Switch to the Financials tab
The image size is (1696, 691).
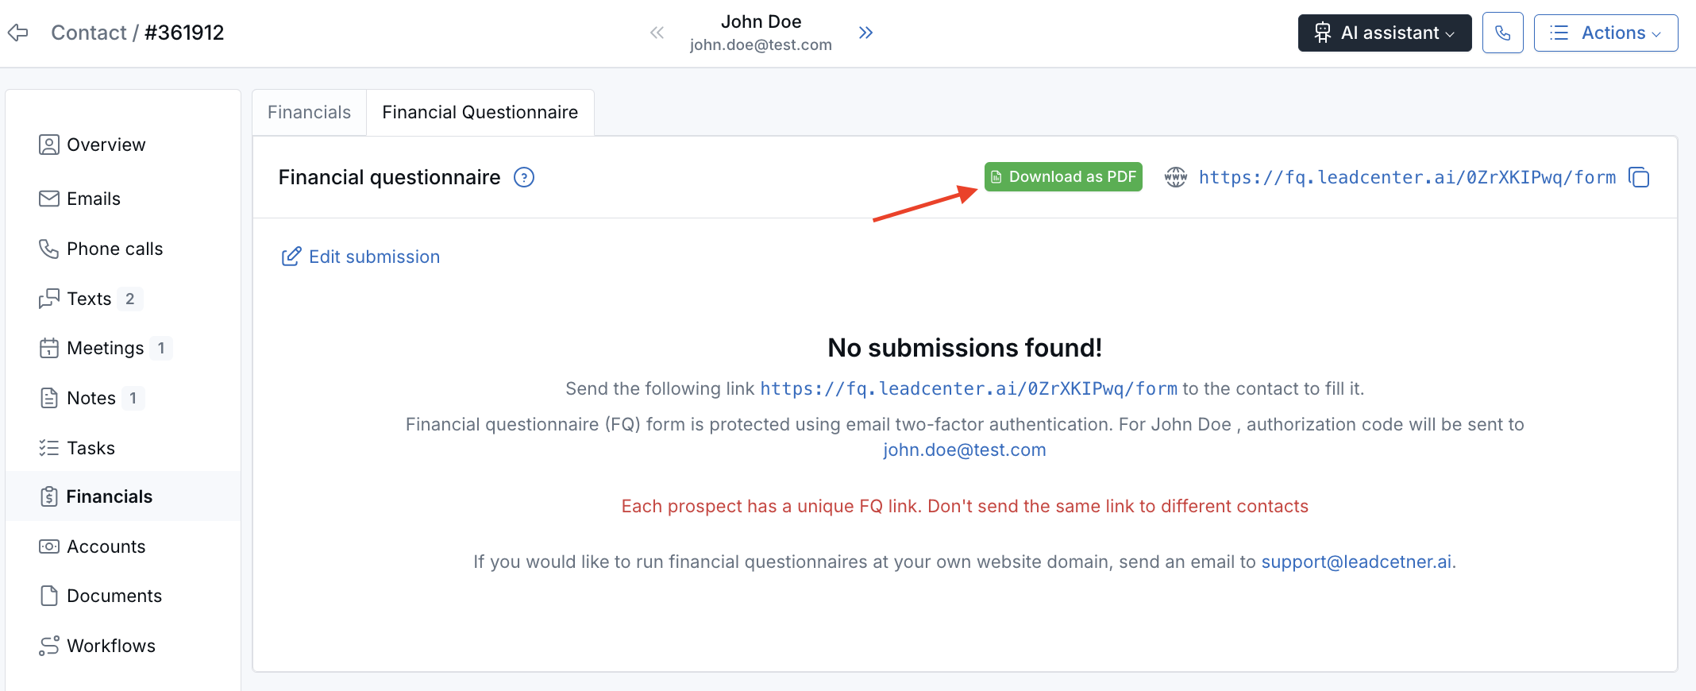(x=309, y=113)
